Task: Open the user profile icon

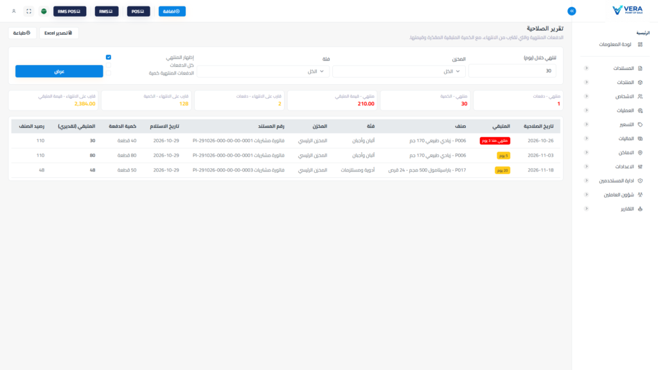Action: pyautogui.click(x=14, y=12)
